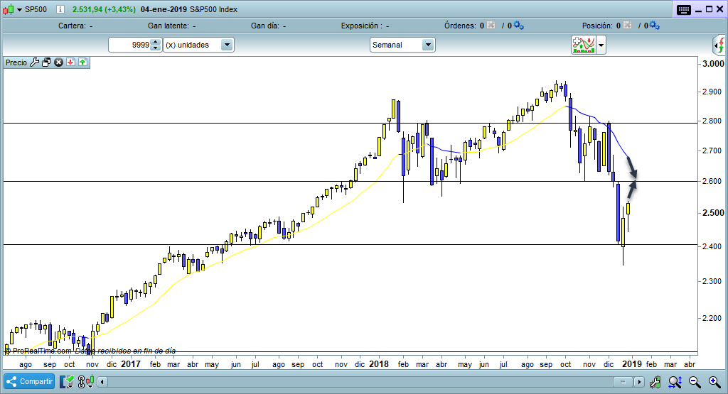Click the green up-arrow icon in Precio toolbar

(82, 62)
